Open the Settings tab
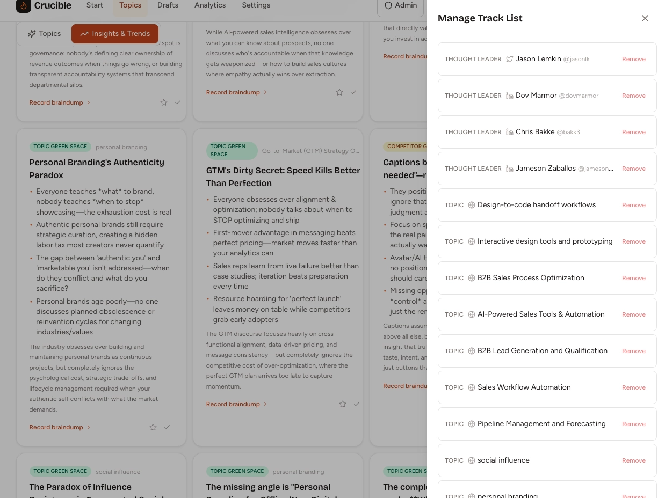Screen dimensions: 658x498 point(256,5)
